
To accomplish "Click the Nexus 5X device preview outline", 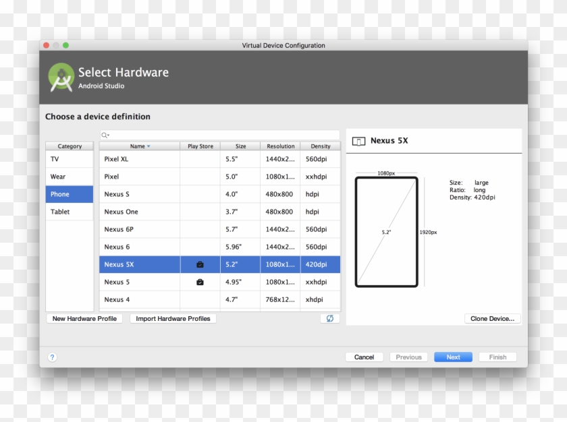I will coord(387,232).
